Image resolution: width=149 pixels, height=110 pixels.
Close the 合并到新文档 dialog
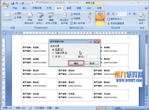coord(97,42)
